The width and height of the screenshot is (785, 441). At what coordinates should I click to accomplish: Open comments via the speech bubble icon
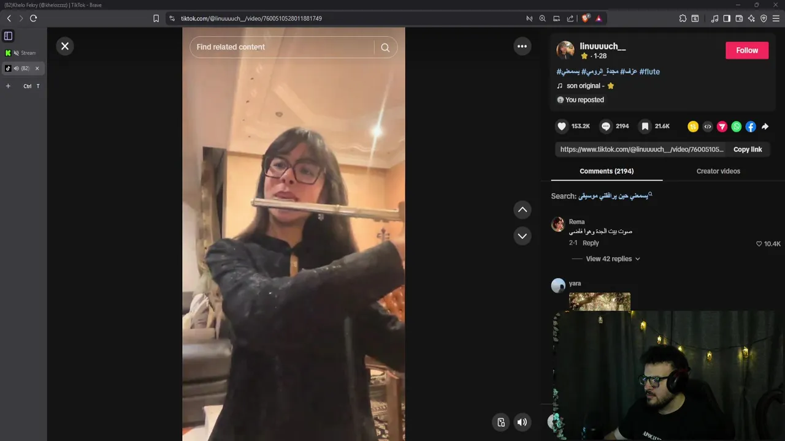point(606,126)
